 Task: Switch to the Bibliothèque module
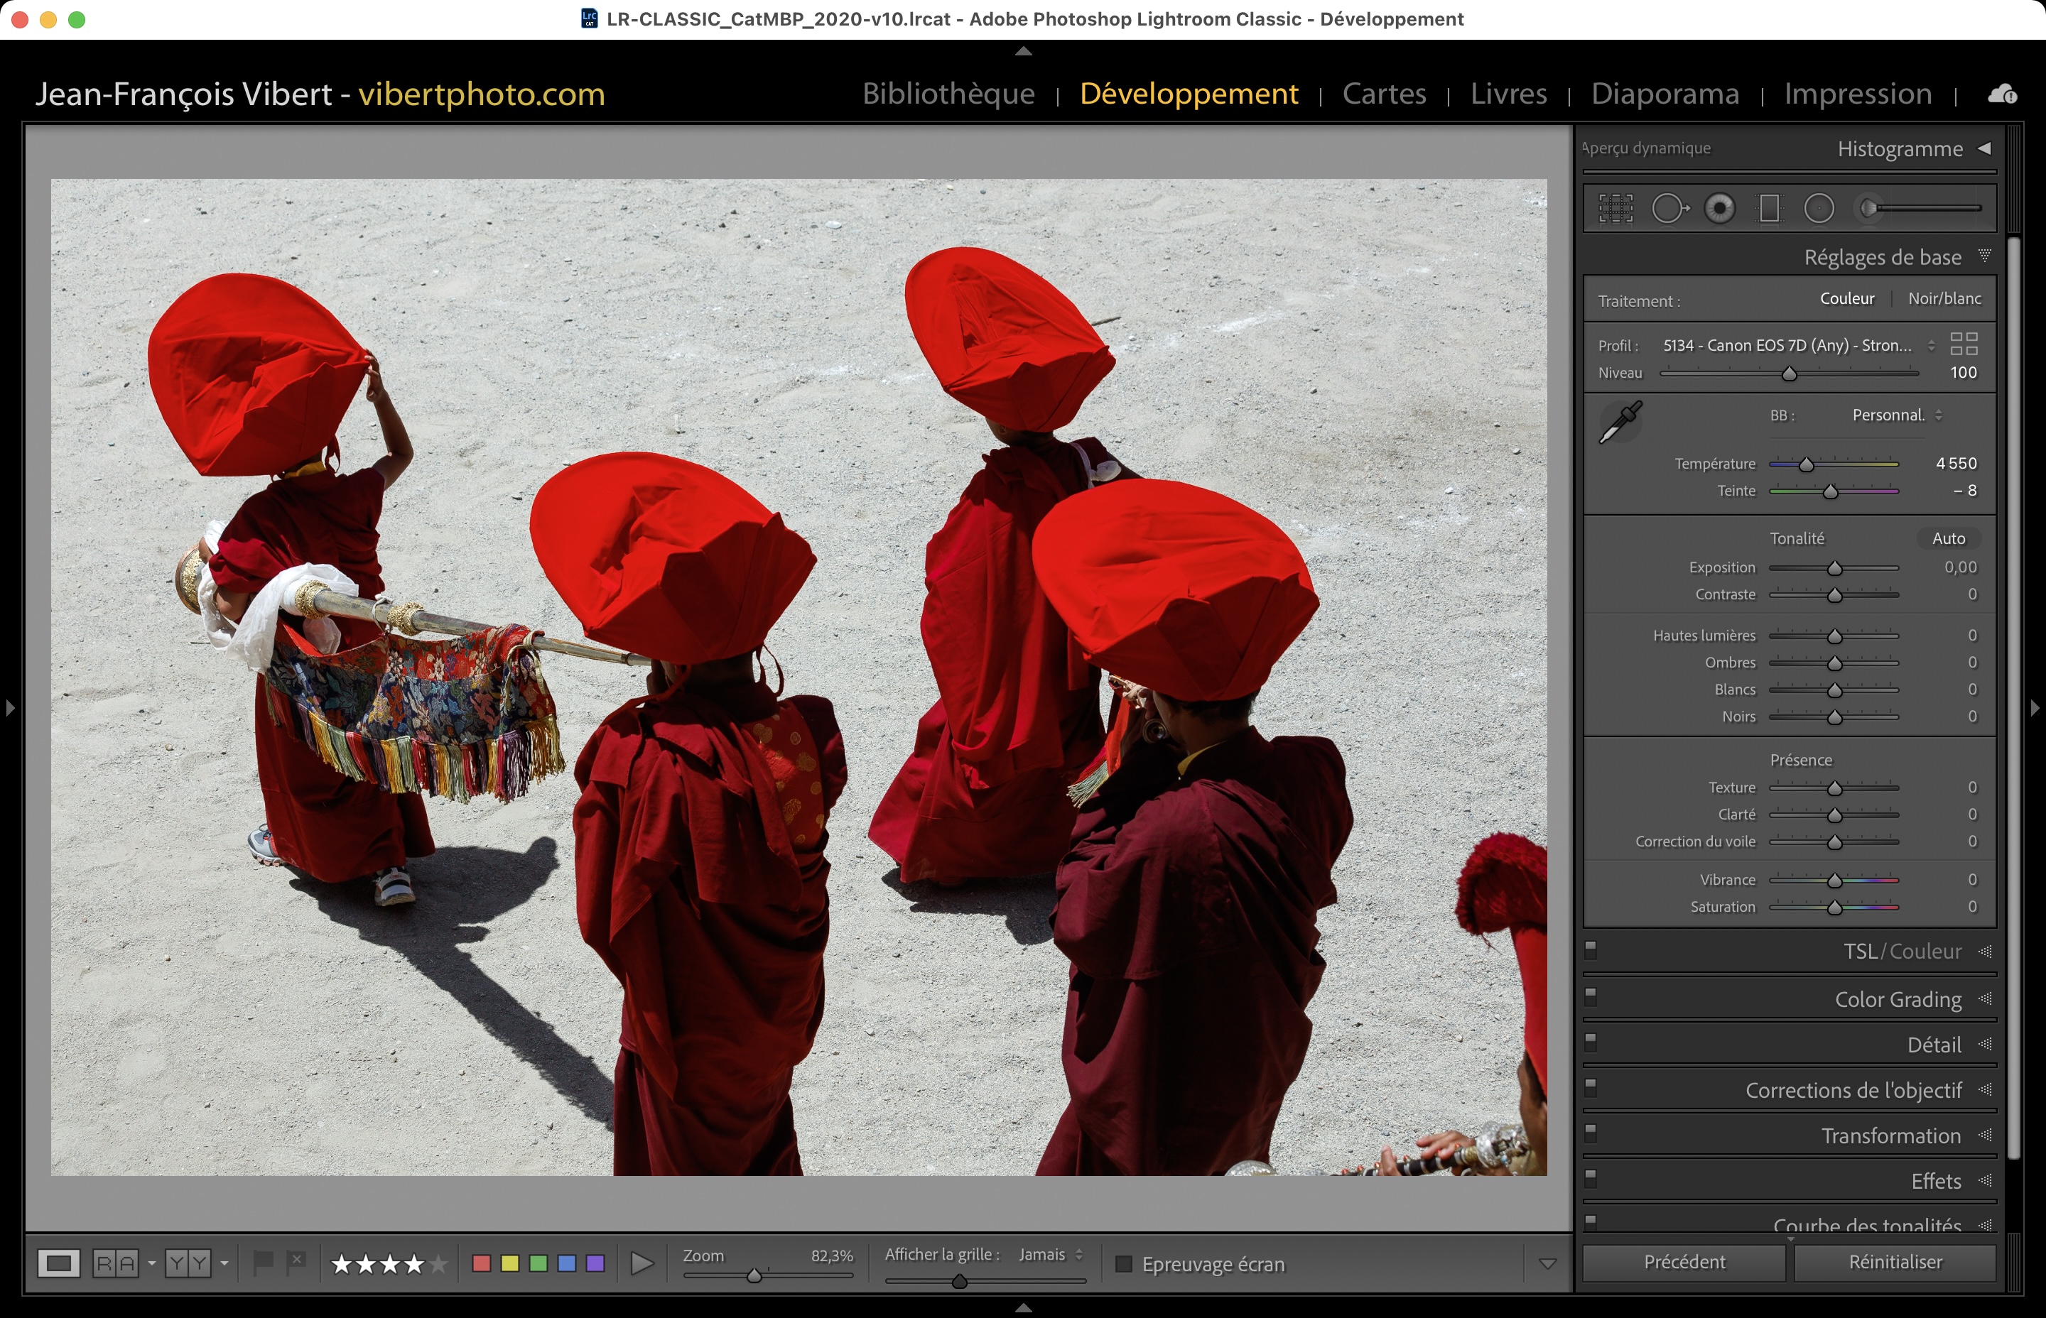(948, 93)
